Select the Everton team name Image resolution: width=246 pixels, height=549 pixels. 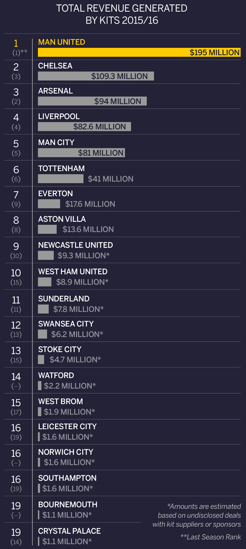[x=55, y=194]
